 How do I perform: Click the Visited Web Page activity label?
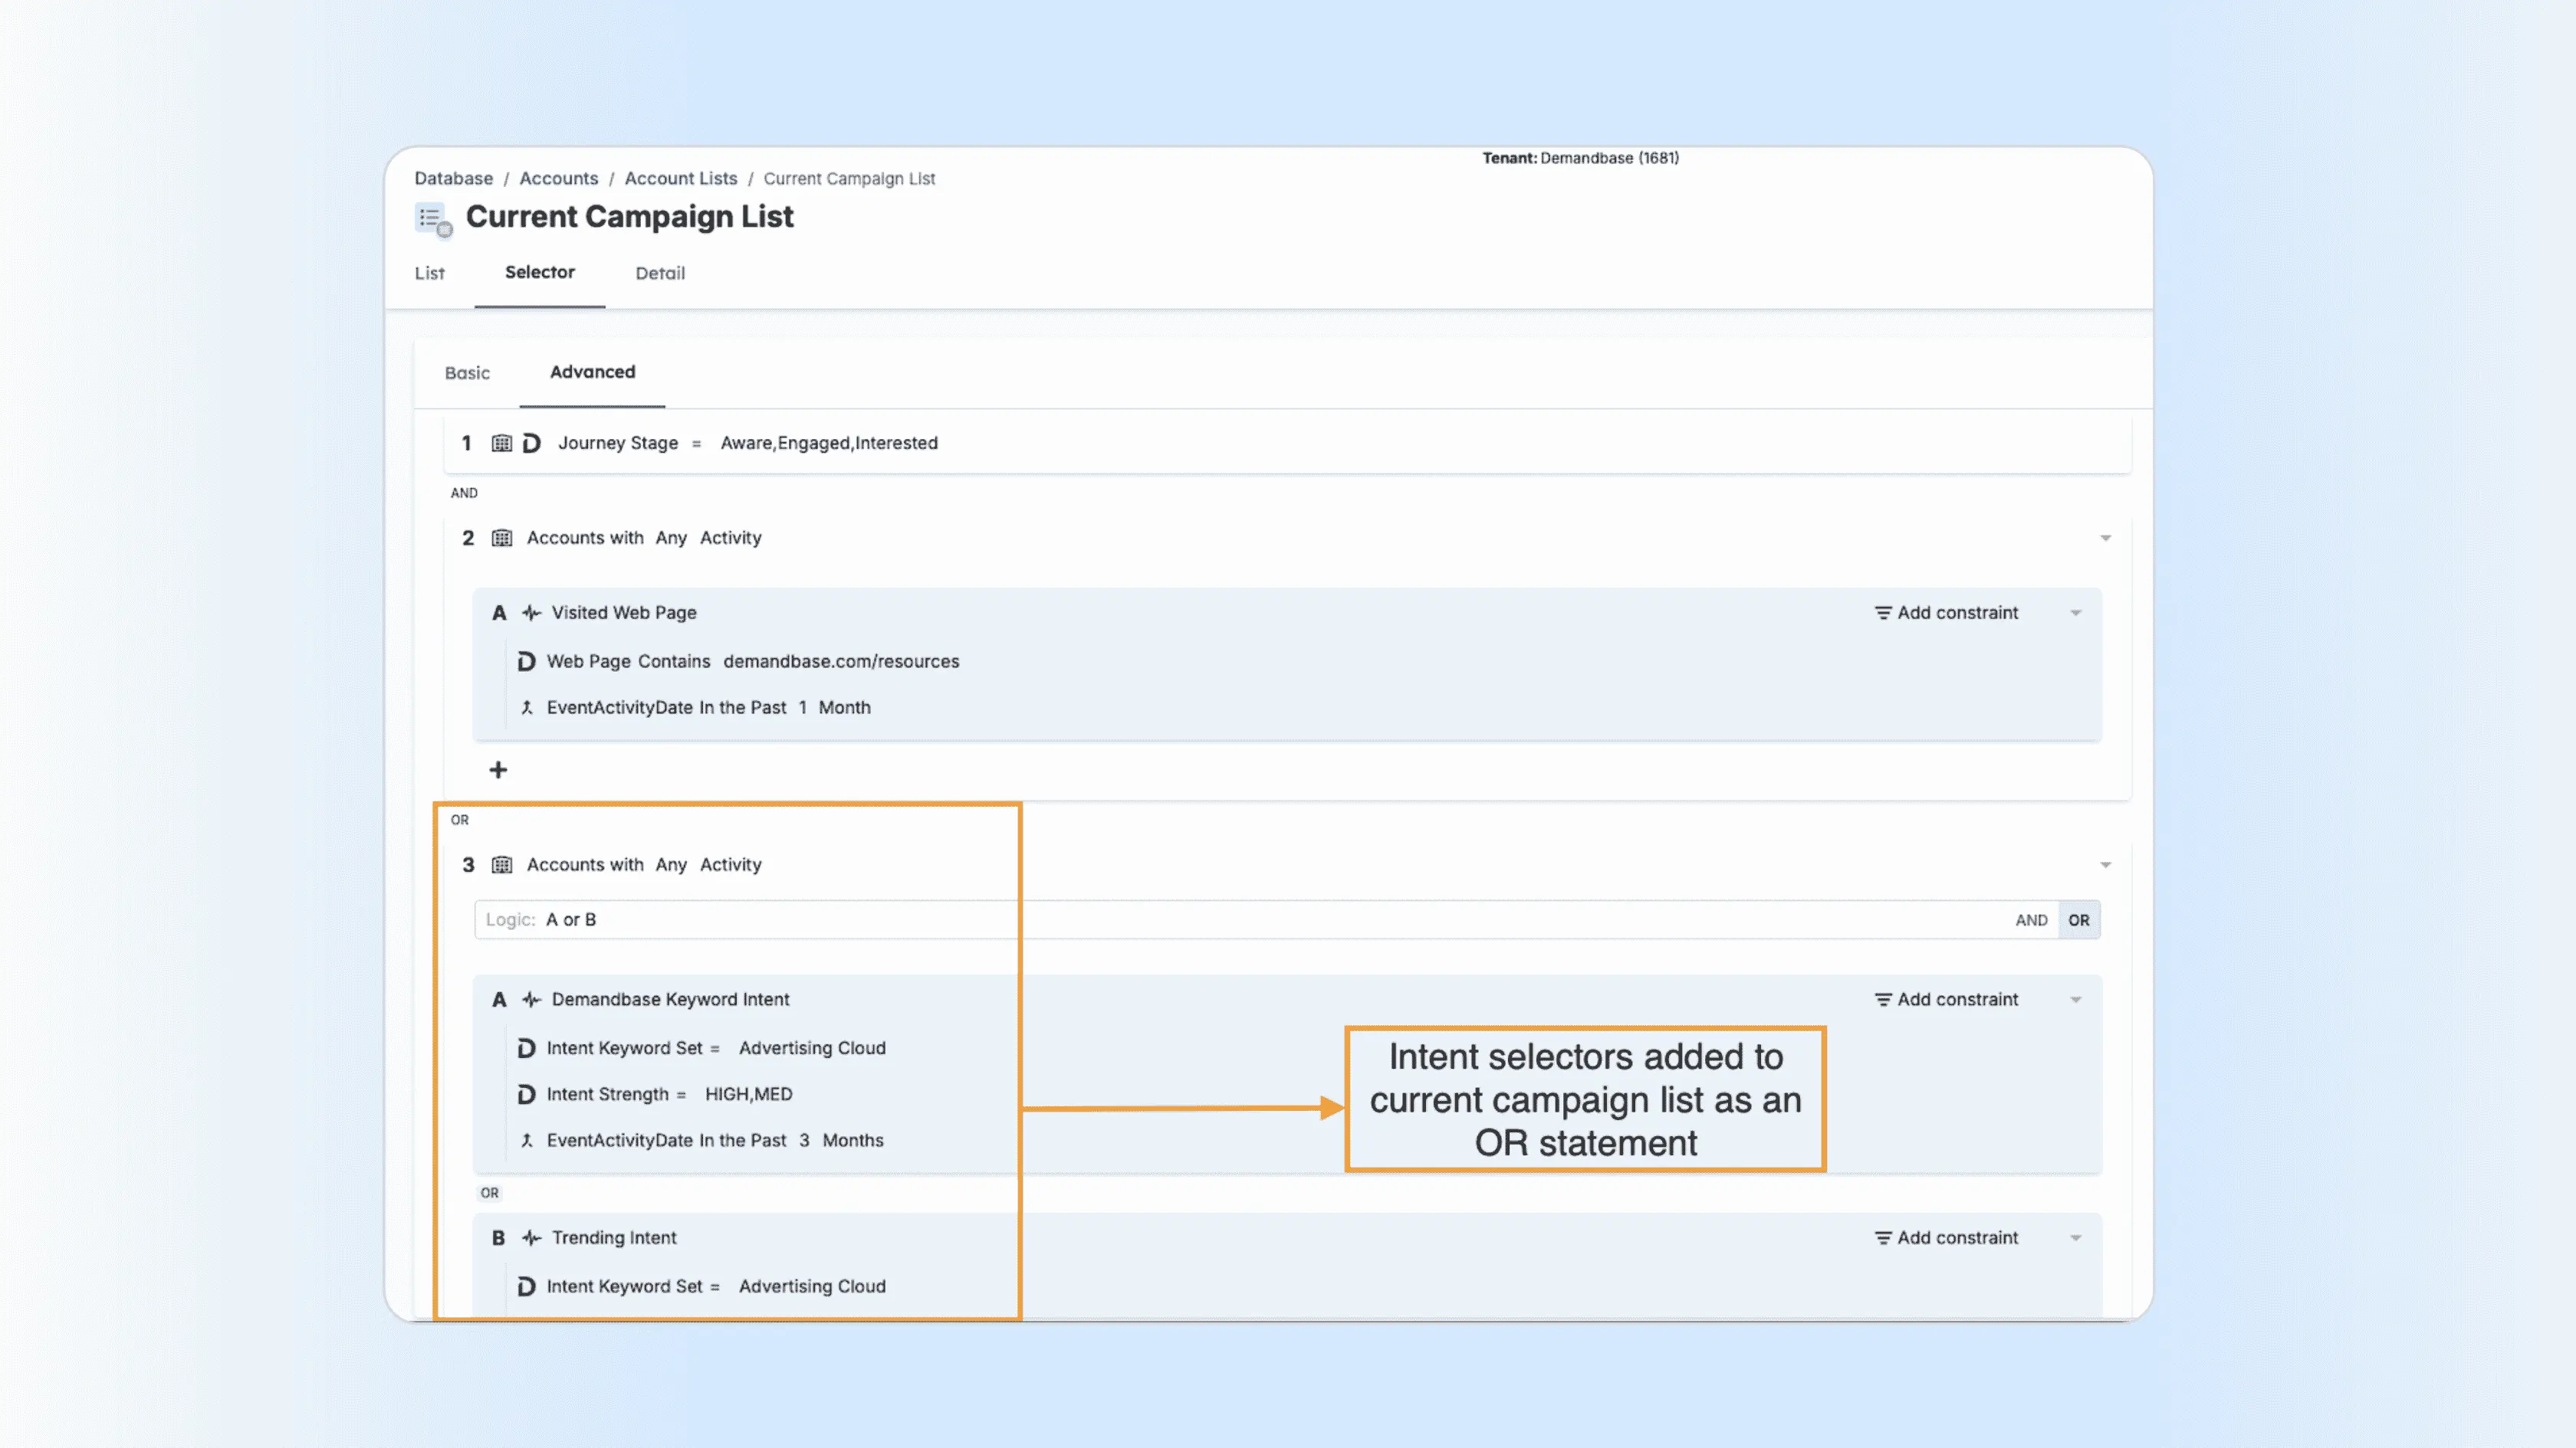624,613
